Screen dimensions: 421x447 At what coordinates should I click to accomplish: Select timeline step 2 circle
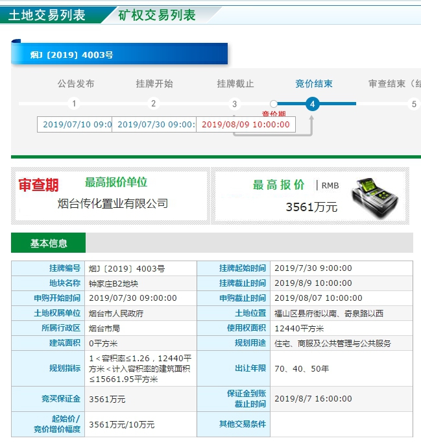[x=154, y=103]
